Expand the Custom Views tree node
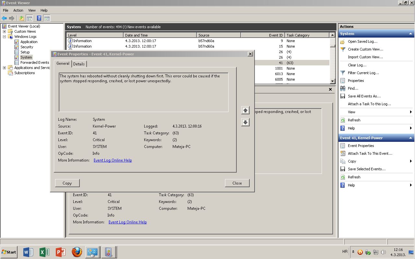 (x=5, y=31)
